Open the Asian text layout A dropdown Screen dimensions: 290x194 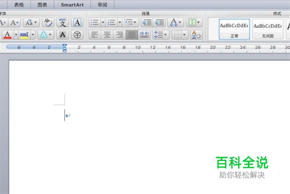pyautogui.click(x=176, y=22)
